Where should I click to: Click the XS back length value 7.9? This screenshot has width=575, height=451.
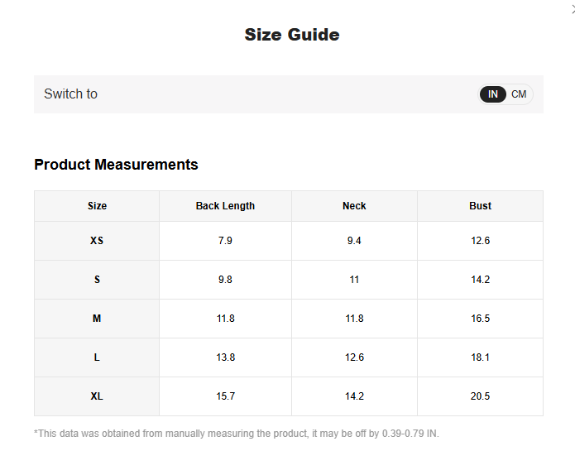pos(225,241)
